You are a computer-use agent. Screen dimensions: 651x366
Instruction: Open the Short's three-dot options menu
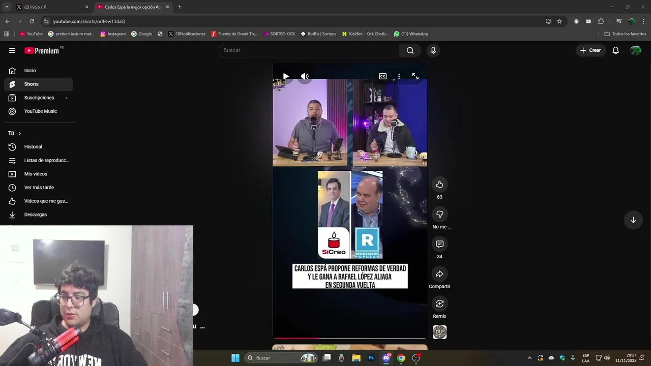399,76
